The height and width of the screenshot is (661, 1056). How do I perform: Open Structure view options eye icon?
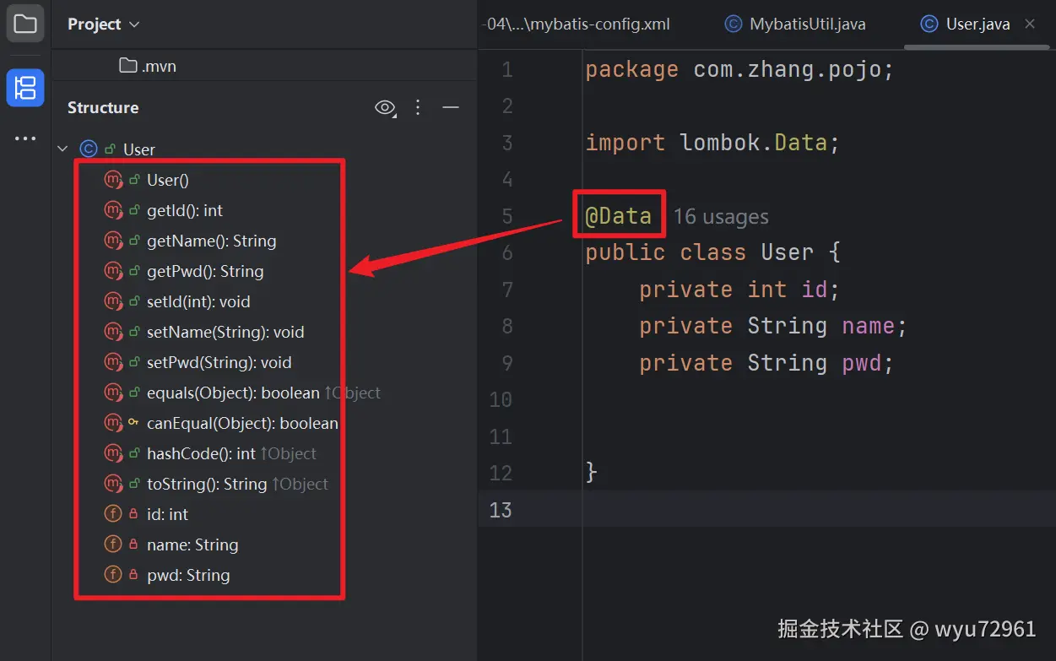click(x=385, y=107)
